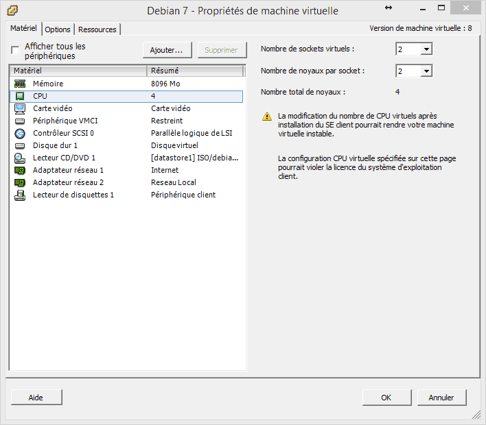This screenshot has width=486, height=425.
Task: Enable Afficher tous les périphériques checkbox
Action: point(15,51)
